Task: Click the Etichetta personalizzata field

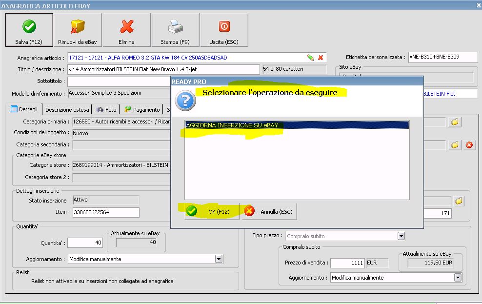Action: pos(443,57)
